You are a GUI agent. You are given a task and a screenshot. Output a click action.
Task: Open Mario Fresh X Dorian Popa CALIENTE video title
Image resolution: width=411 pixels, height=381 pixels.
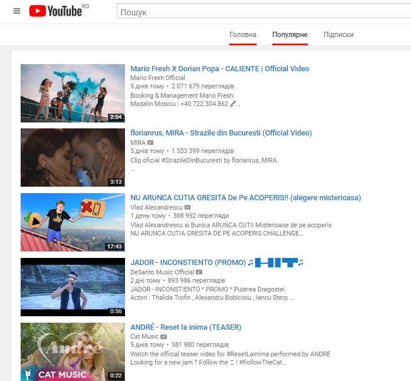[x=220, y=68]
